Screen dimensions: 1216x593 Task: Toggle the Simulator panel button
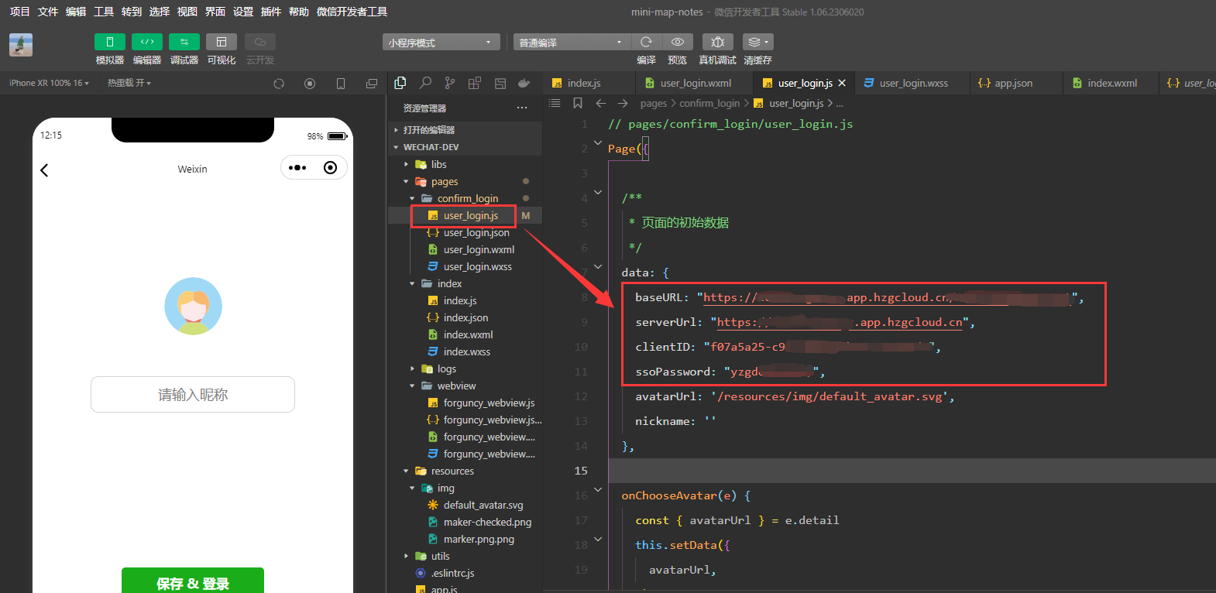click(109, 42)
